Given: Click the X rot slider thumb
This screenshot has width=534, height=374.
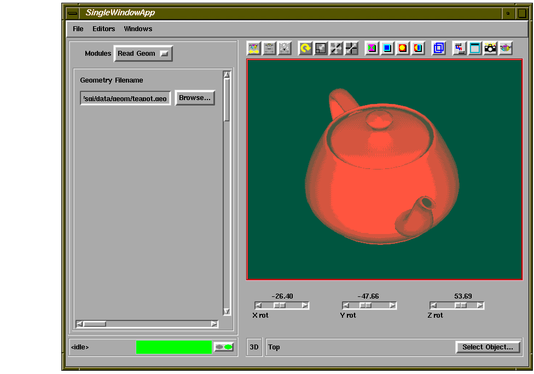Looking at the screenshot, I should click(280, 306).
